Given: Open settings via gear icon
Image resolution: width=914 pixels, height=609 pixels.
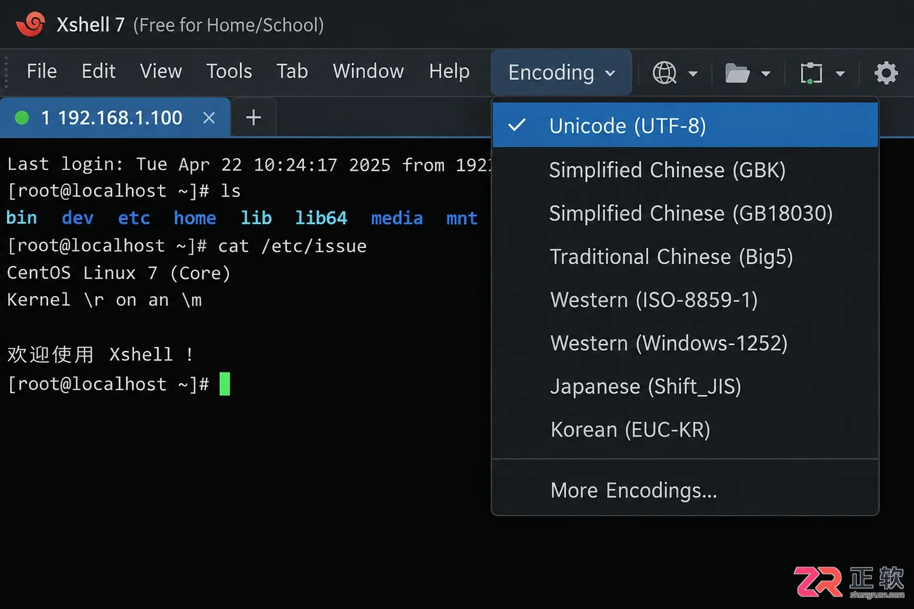Looking at the screenshot, I should pyautogui.click(x=886, y=73).
